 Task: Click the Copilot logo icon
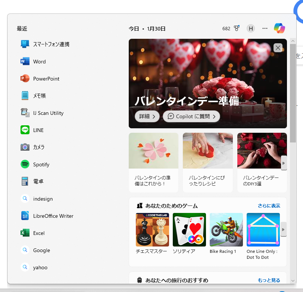(x=279, y=28)
